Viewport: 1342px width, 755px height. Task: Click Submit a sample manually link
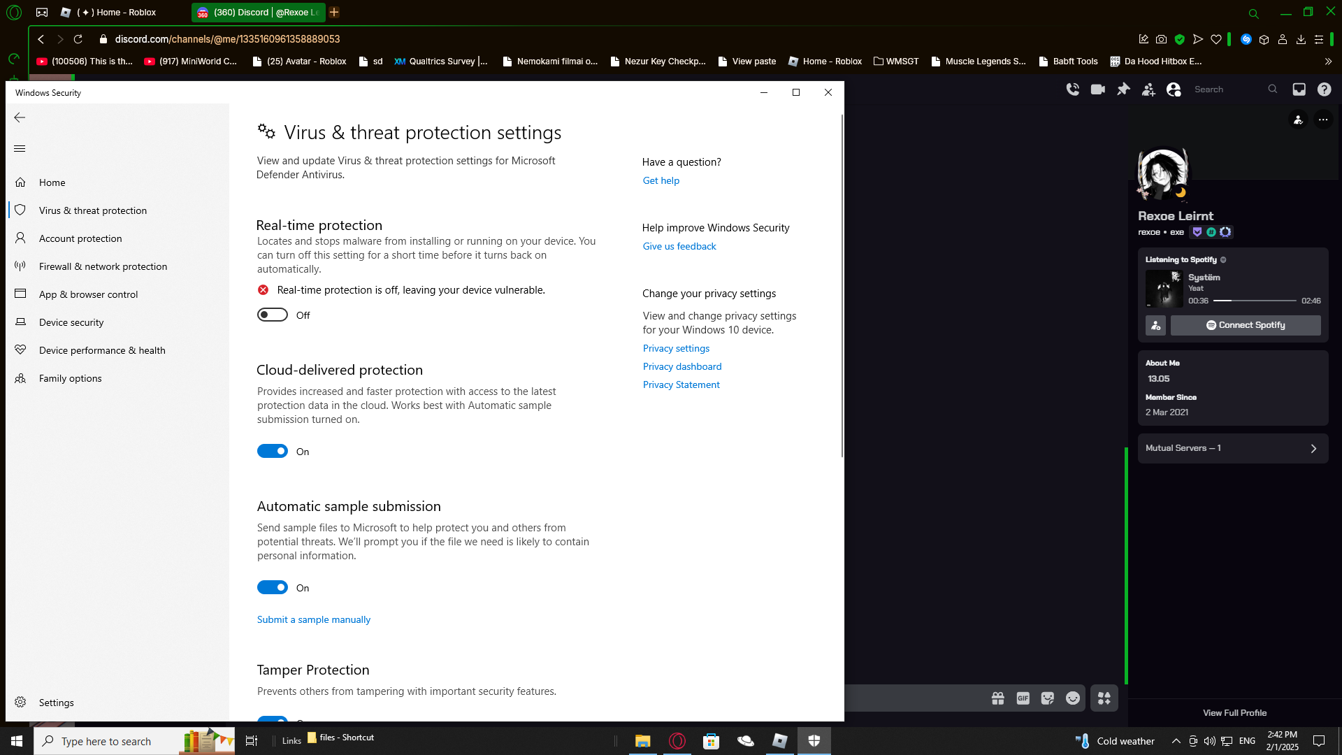313,619
